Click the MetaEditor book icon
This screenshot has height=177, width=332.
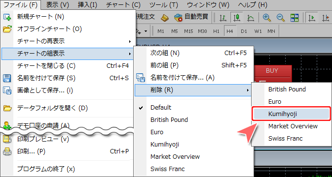164,18
